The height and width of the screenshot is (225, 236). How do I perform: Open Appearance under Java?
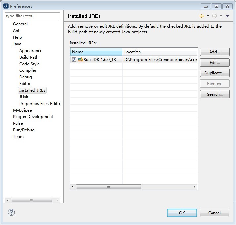tap(31, 51)
